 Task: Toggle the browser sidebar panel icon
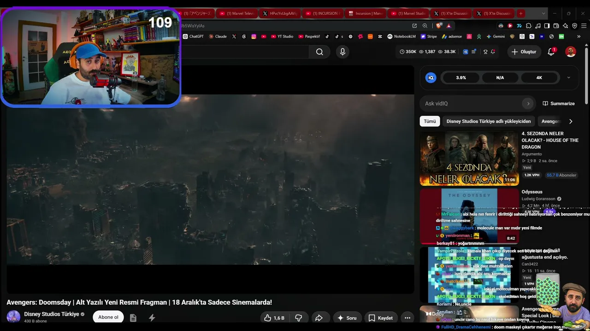[x=547, y=26]
